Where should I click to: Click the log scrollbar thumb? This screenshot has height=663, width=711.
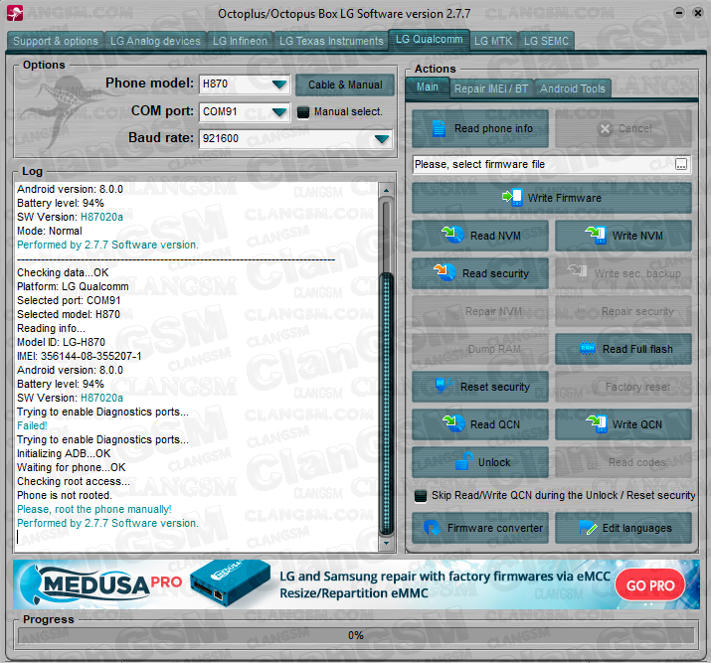pyautogui.click(x=387, y=404)
